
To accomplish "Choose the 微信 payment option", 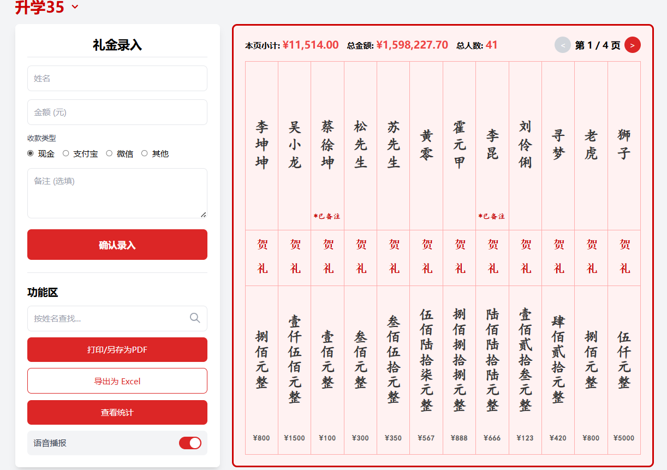I will pos(109,153).
